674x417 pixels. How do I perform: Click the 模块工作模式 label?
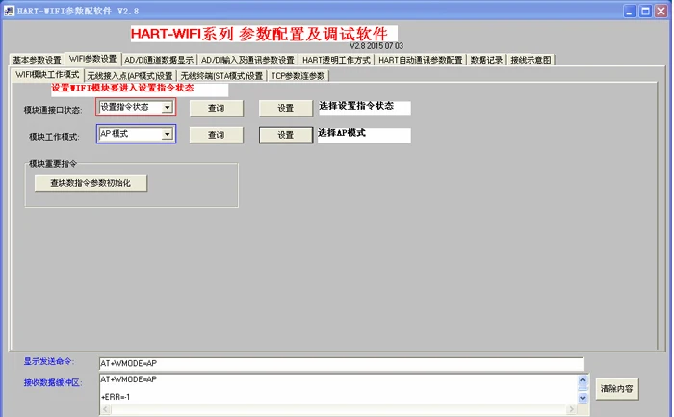pos(54,137)
